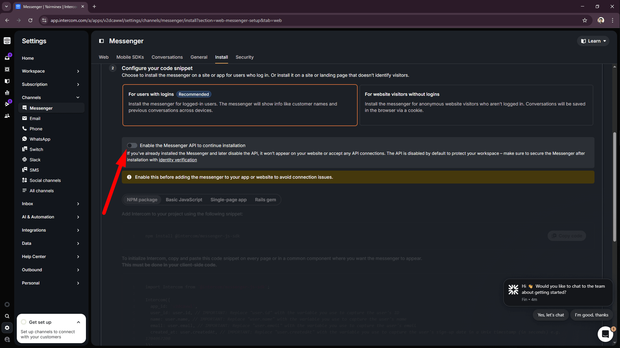Expand the Workspace settings section

51,71
